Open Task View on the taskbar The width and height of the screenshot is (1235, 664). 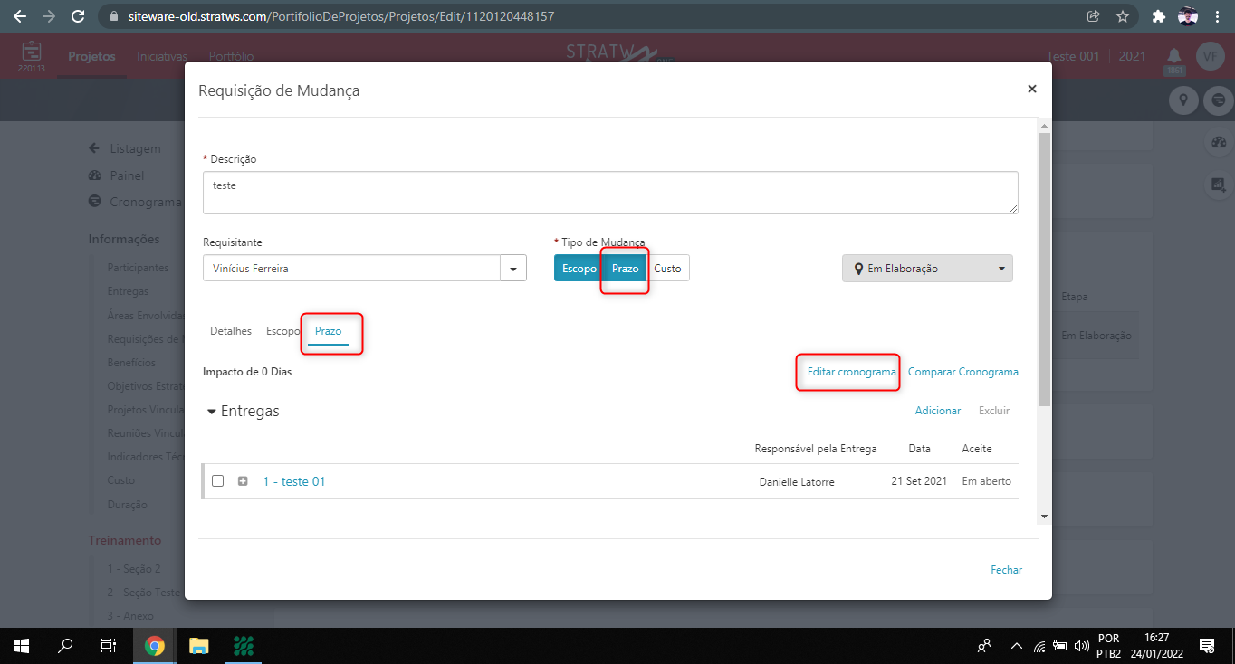108,646
